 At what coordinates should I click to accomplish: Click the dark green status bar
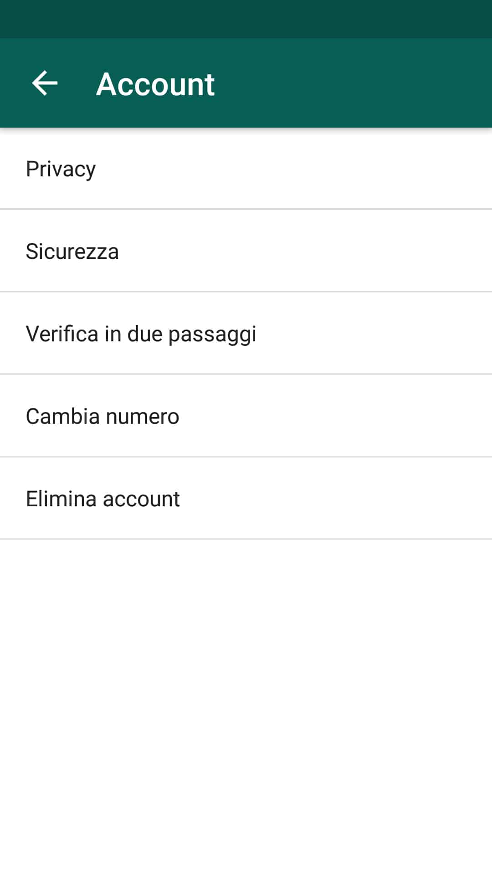tap(246, 19)
